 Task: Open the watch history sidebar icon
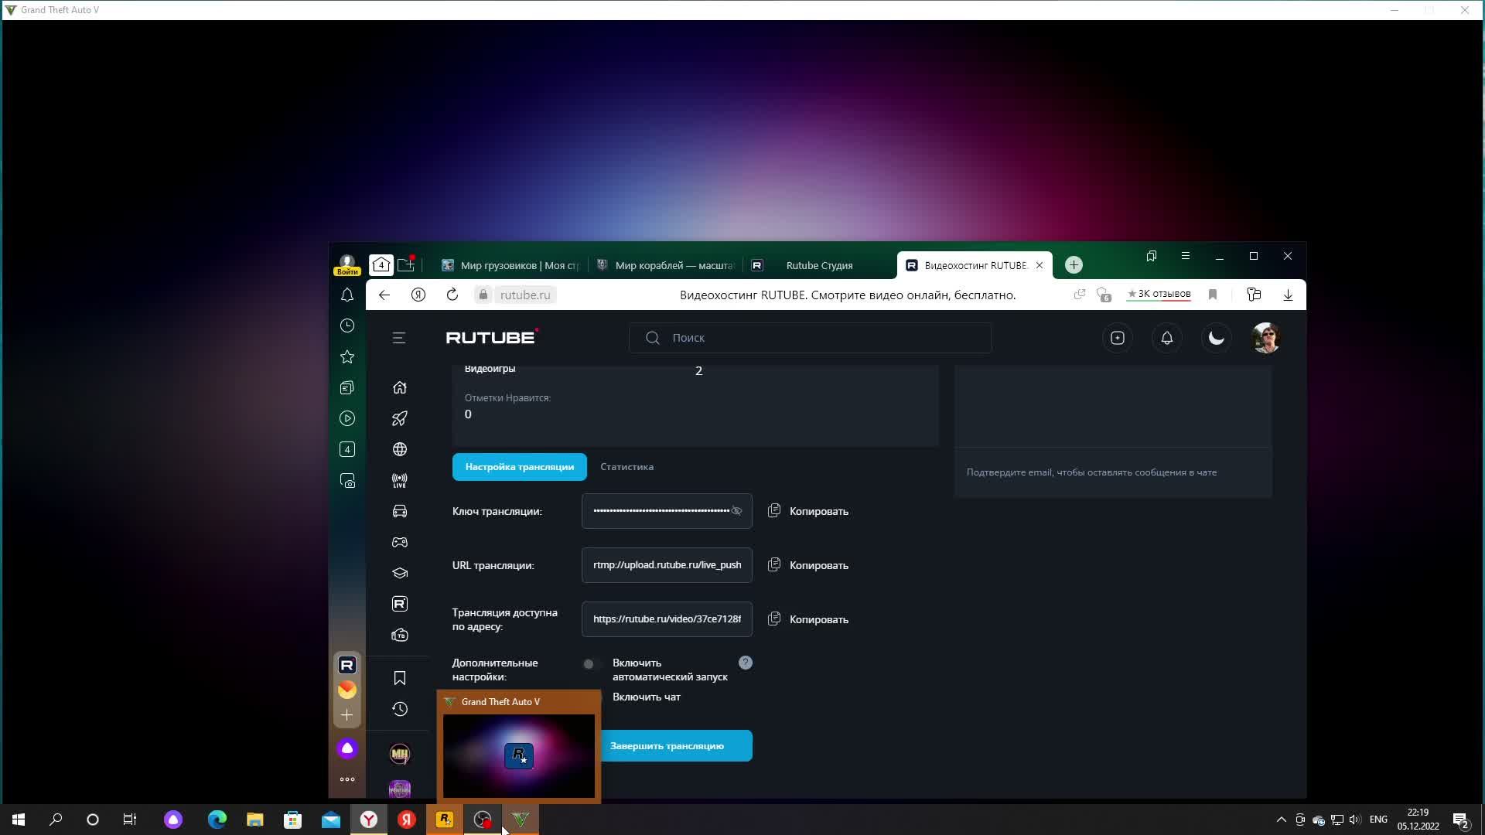tap(400, 709)
